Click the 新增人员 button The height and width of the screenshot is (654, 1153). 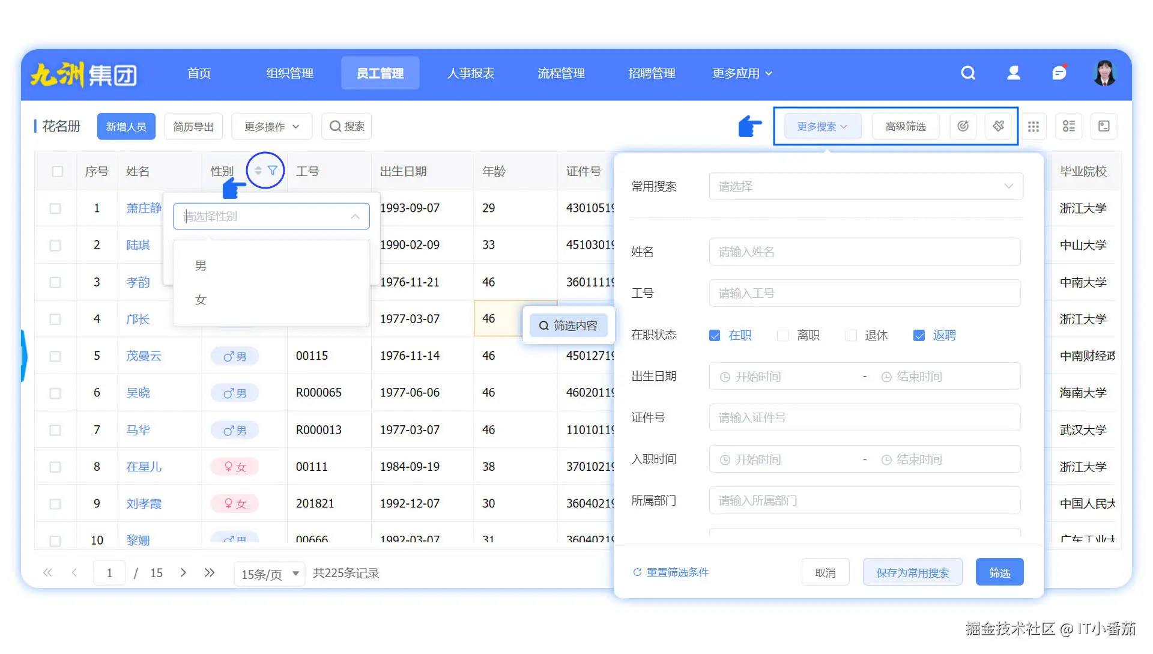126,126
